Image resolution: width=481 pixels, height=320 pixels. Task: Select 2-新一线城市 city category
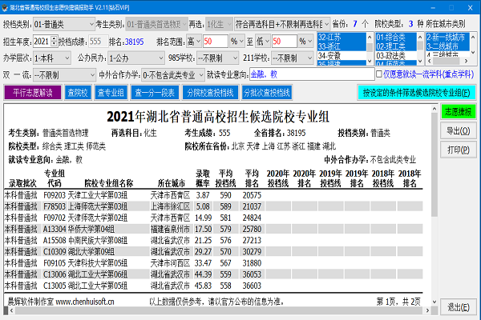click(x=447, y=38)
